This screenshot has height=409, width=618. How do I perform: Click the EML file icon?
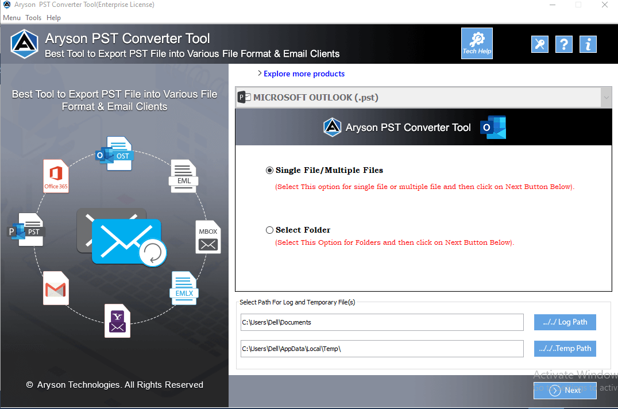tap(184, 176)
